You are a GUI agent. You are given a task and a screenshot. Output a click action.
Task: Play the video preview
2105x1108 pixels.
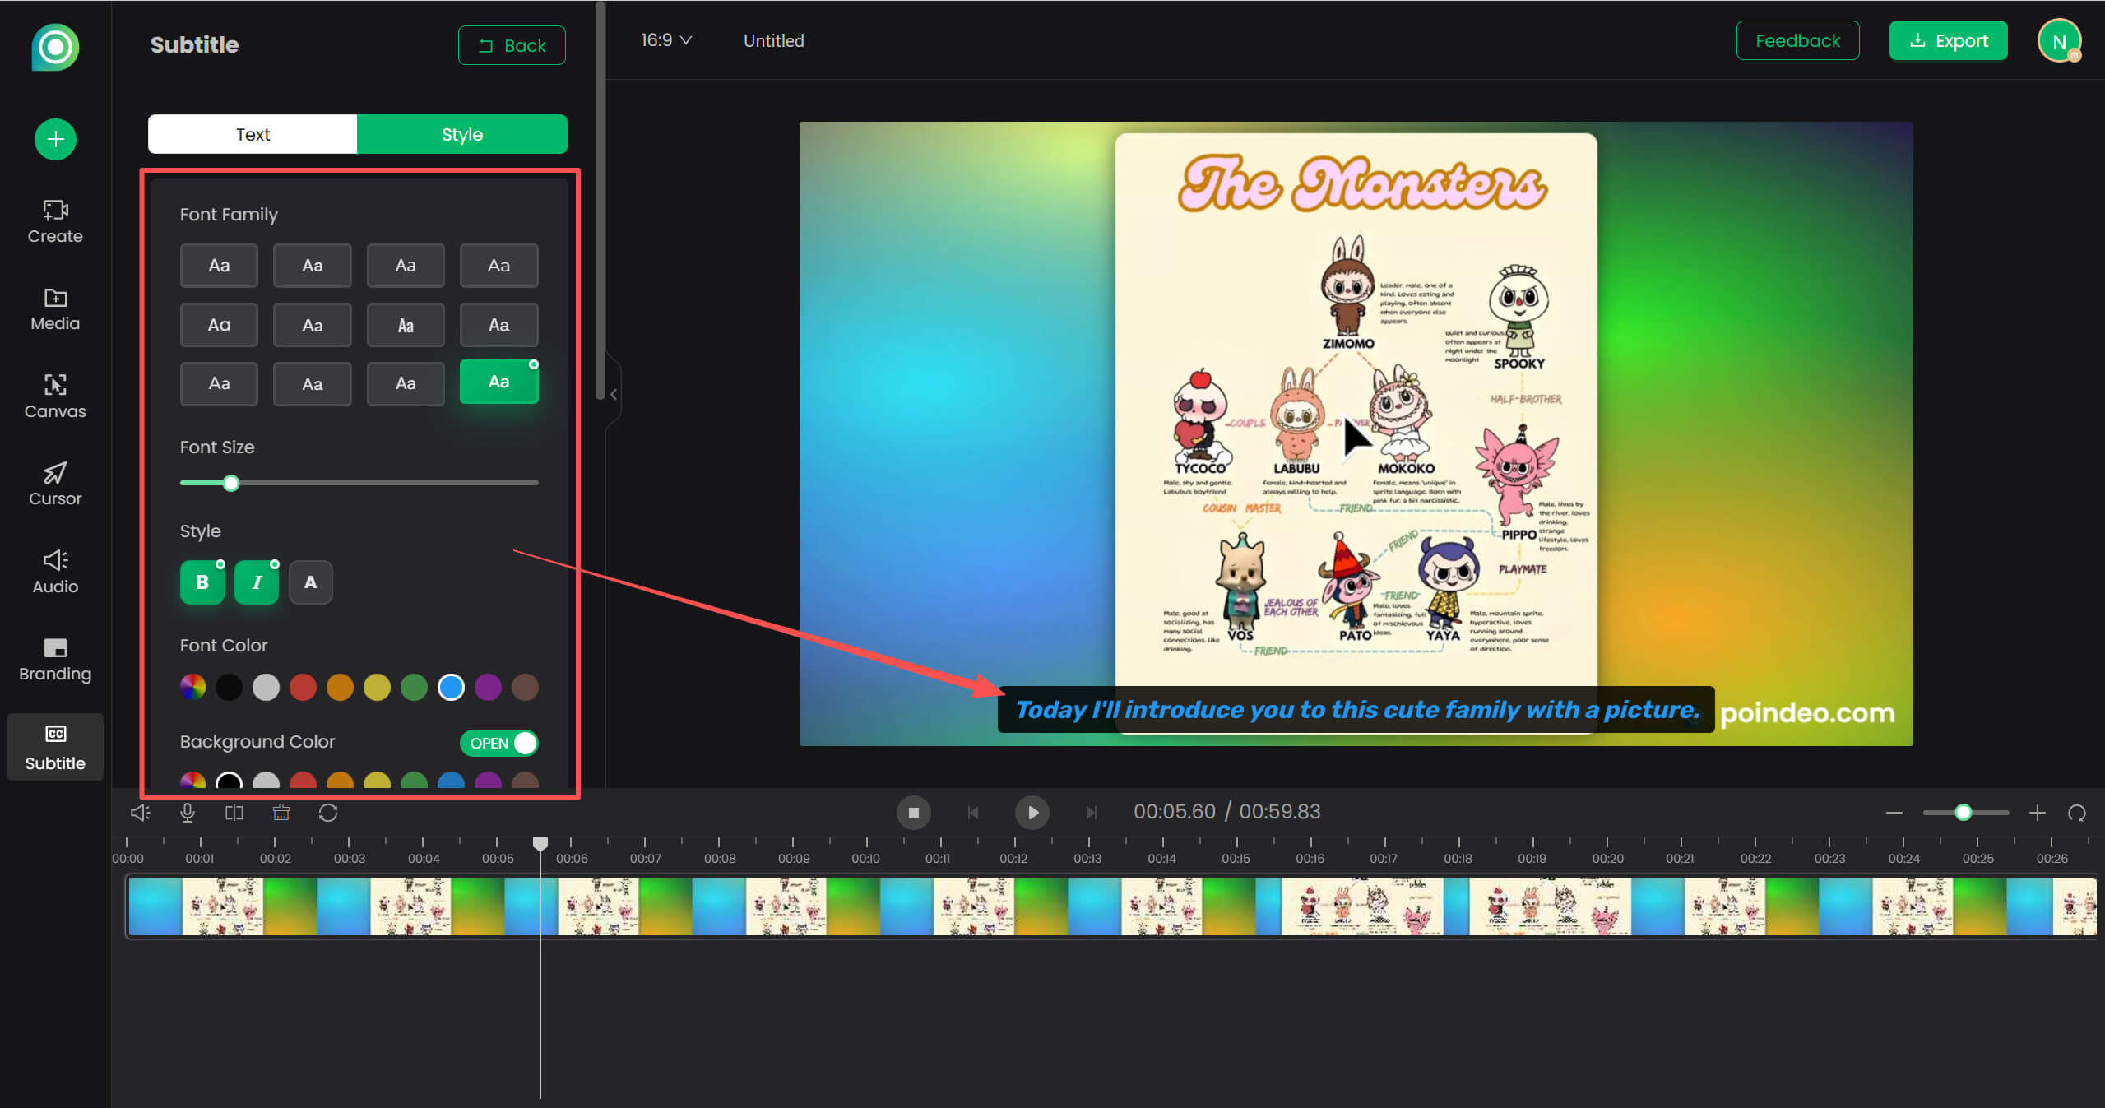1032,812
